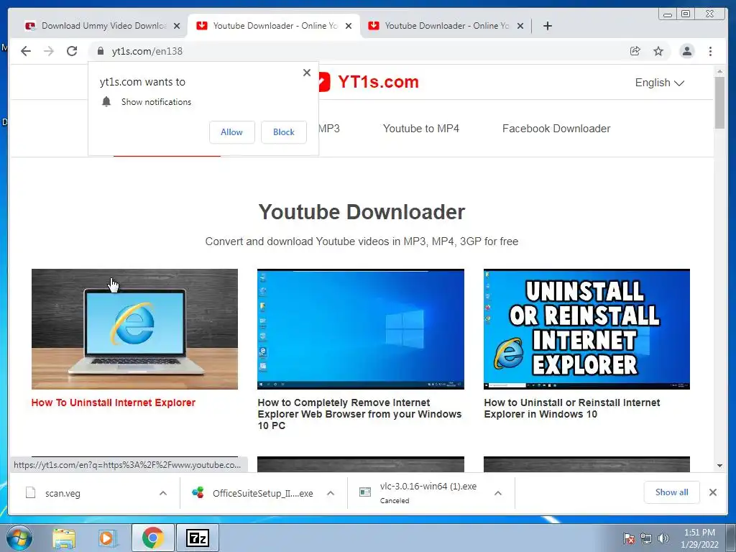
Task: Open Uninstall or Reinstall Internet Explorer link
Action: pos(571,408)
